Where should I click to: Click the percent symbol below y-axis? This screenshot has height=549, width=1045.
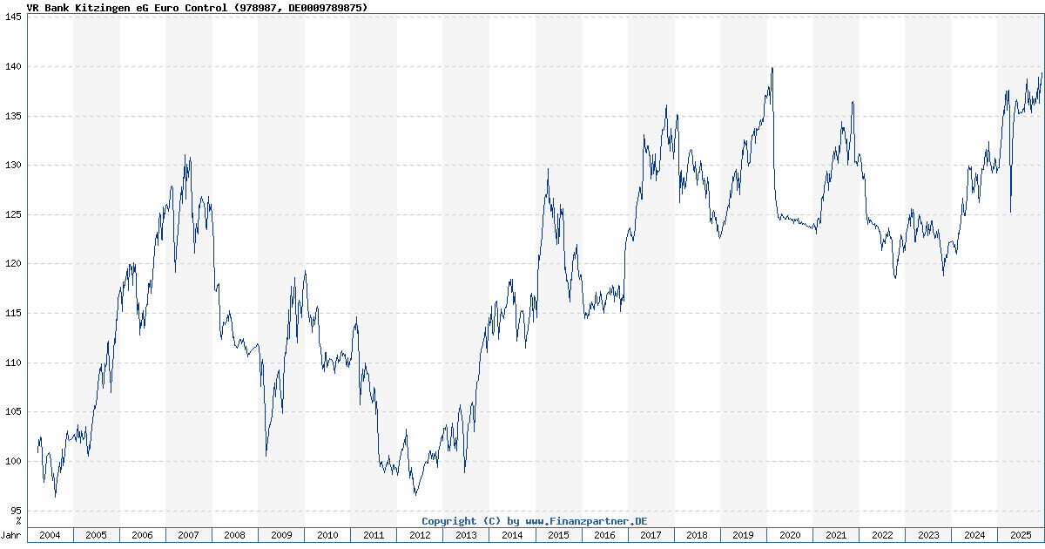pyautogui.click(x=17, y=521)
